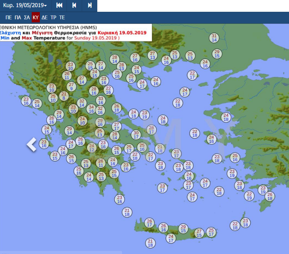
Task: Click the 31/14 temperature marker
Action: [x=214, y=38]
